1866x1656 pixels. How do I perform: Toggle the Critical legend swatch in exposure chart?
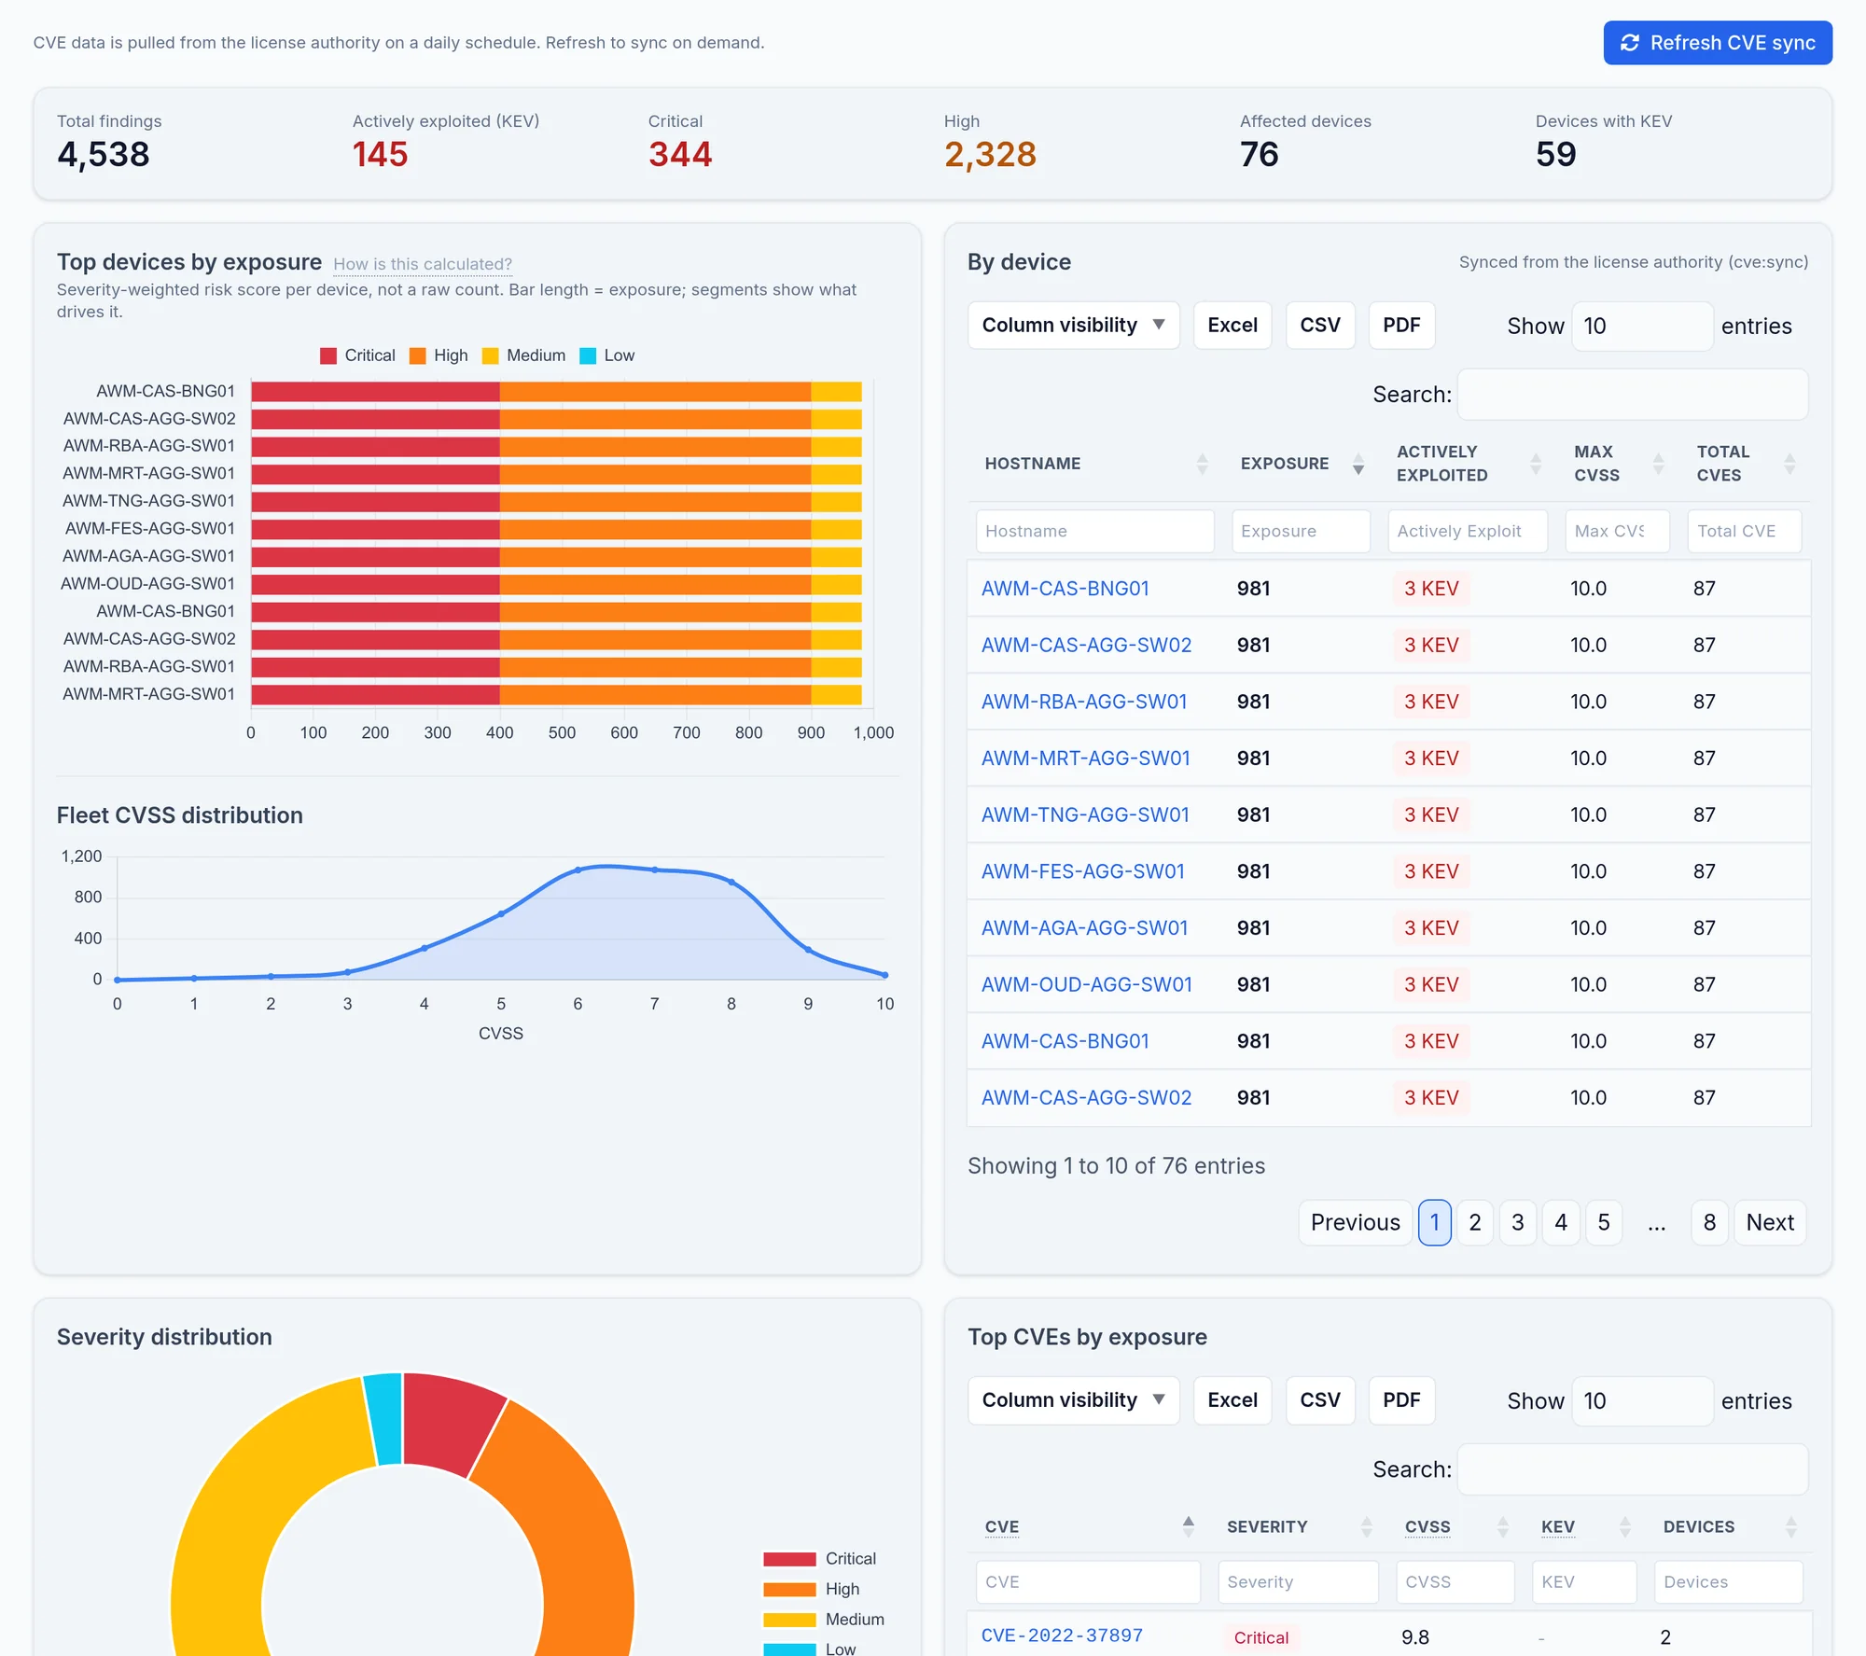[328, 355]
